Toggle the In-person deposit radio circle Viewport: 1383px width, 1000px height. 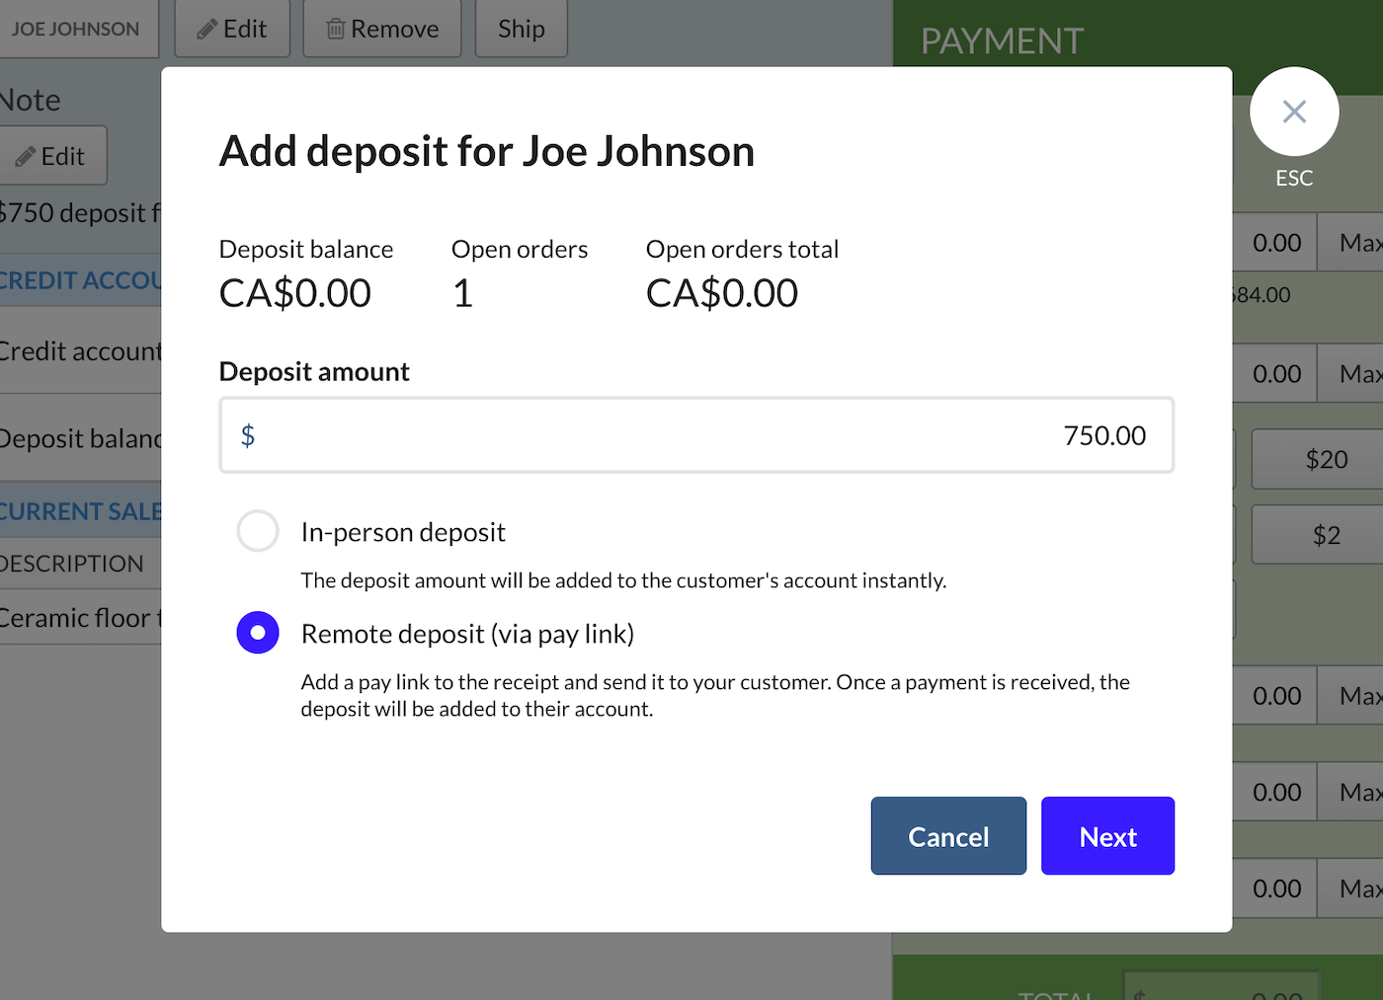click(257, 531)
